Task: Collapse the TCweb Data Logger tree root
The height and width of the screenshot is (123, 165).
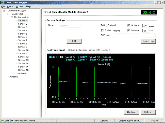Action: [x=4, y=10]
